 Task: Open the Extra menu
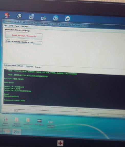click(x=17, y=26)
